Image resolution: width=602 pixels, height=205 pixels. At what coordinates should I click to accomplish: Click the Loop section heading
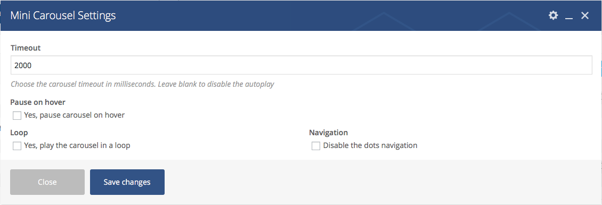[19, 133]
